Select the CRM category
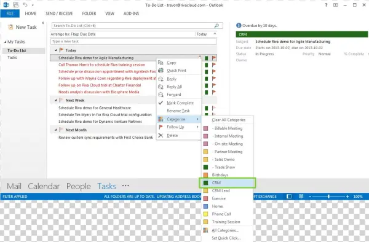This screenshot has height=242, width=369. 228,183
